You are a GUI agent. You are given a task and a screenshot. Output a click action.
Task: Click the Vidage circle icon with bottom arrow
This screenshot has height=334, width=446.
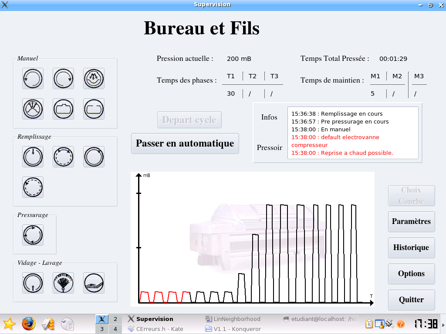tap(33, 283)
